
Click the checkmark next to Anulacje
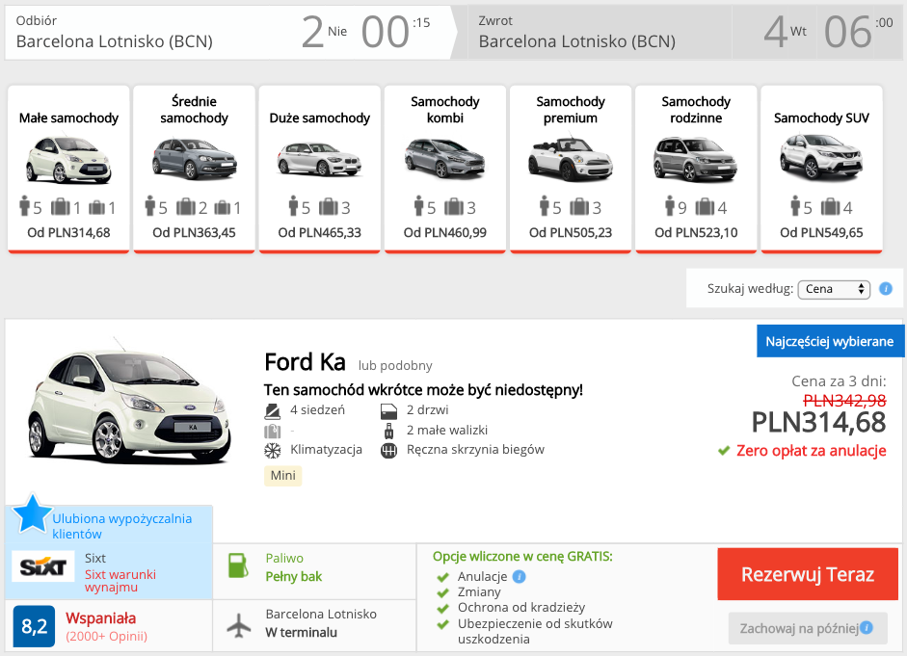point(443,577)
